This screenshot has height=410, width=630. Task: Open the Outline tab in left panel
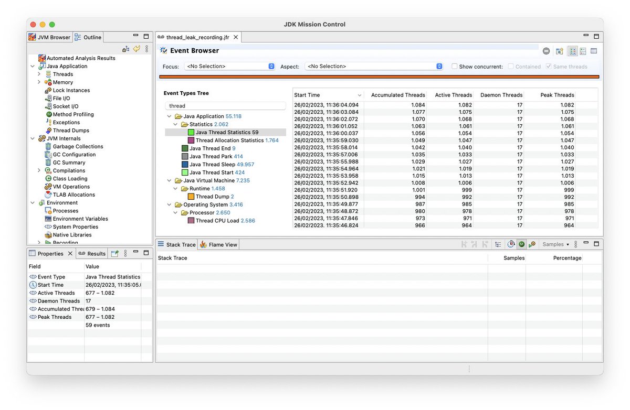(88, 37)
